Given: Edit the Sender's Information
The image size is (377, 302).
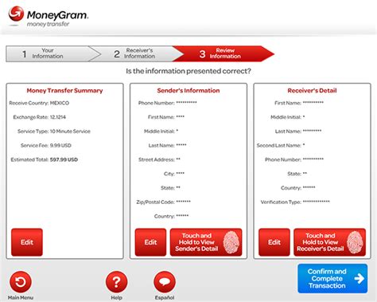Looking at the screenshot, I should click(150, 242).
